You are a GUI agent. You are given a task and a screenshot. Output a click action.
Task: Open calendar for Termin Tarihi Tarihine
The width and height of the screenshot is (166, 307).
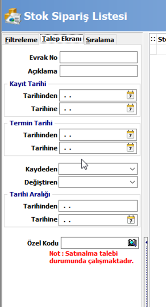point(130,148)
